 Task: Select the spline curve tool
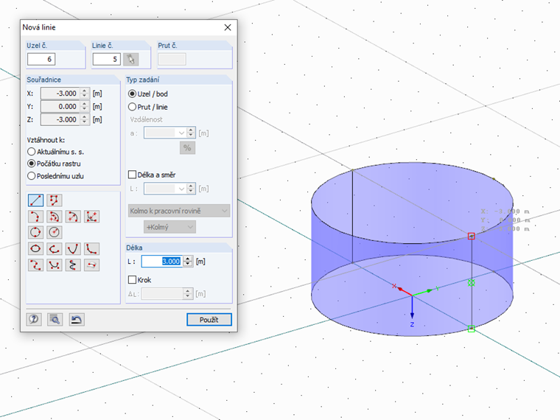35,265
